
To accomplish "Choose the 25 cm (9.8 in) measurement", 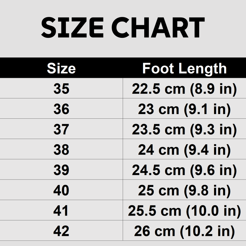I will [184, 190].
